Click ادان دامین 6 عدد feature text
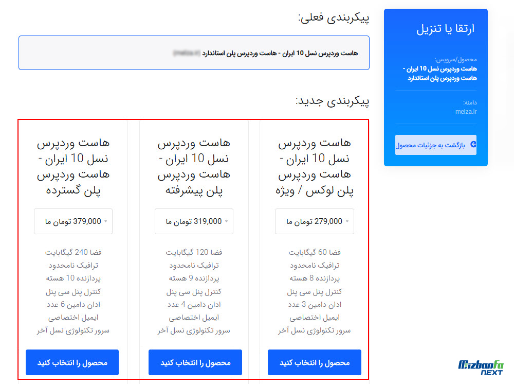Image resolution: width=514 pixels, height=384 pixels. [x=73, y=305]
